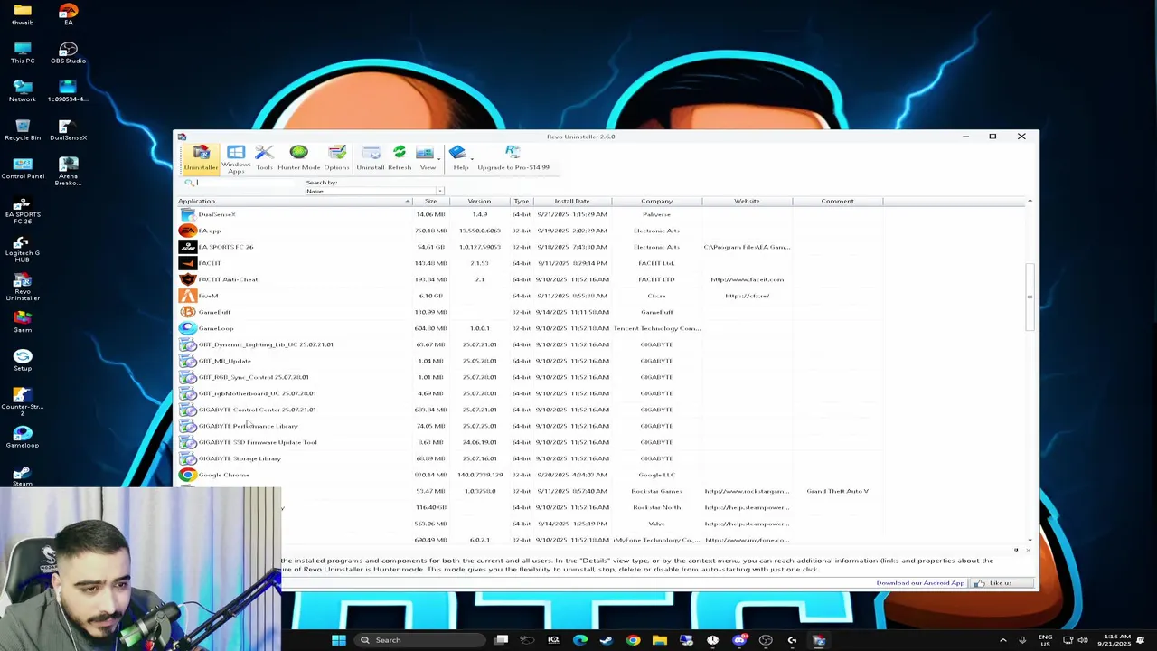Open the View toolbar button

pos(426,157)
